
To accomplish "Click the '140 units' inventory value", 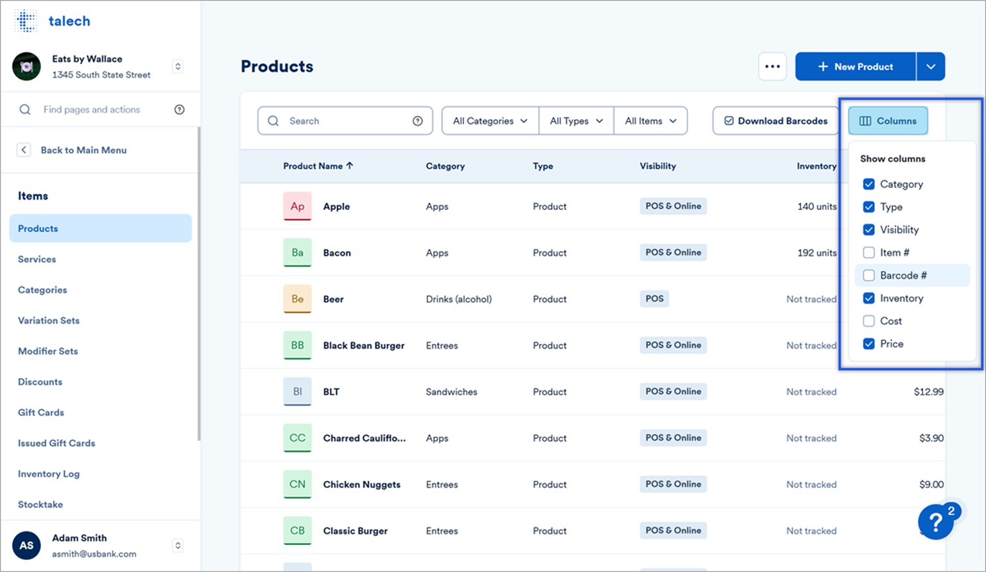I will [x=817, y=207].
